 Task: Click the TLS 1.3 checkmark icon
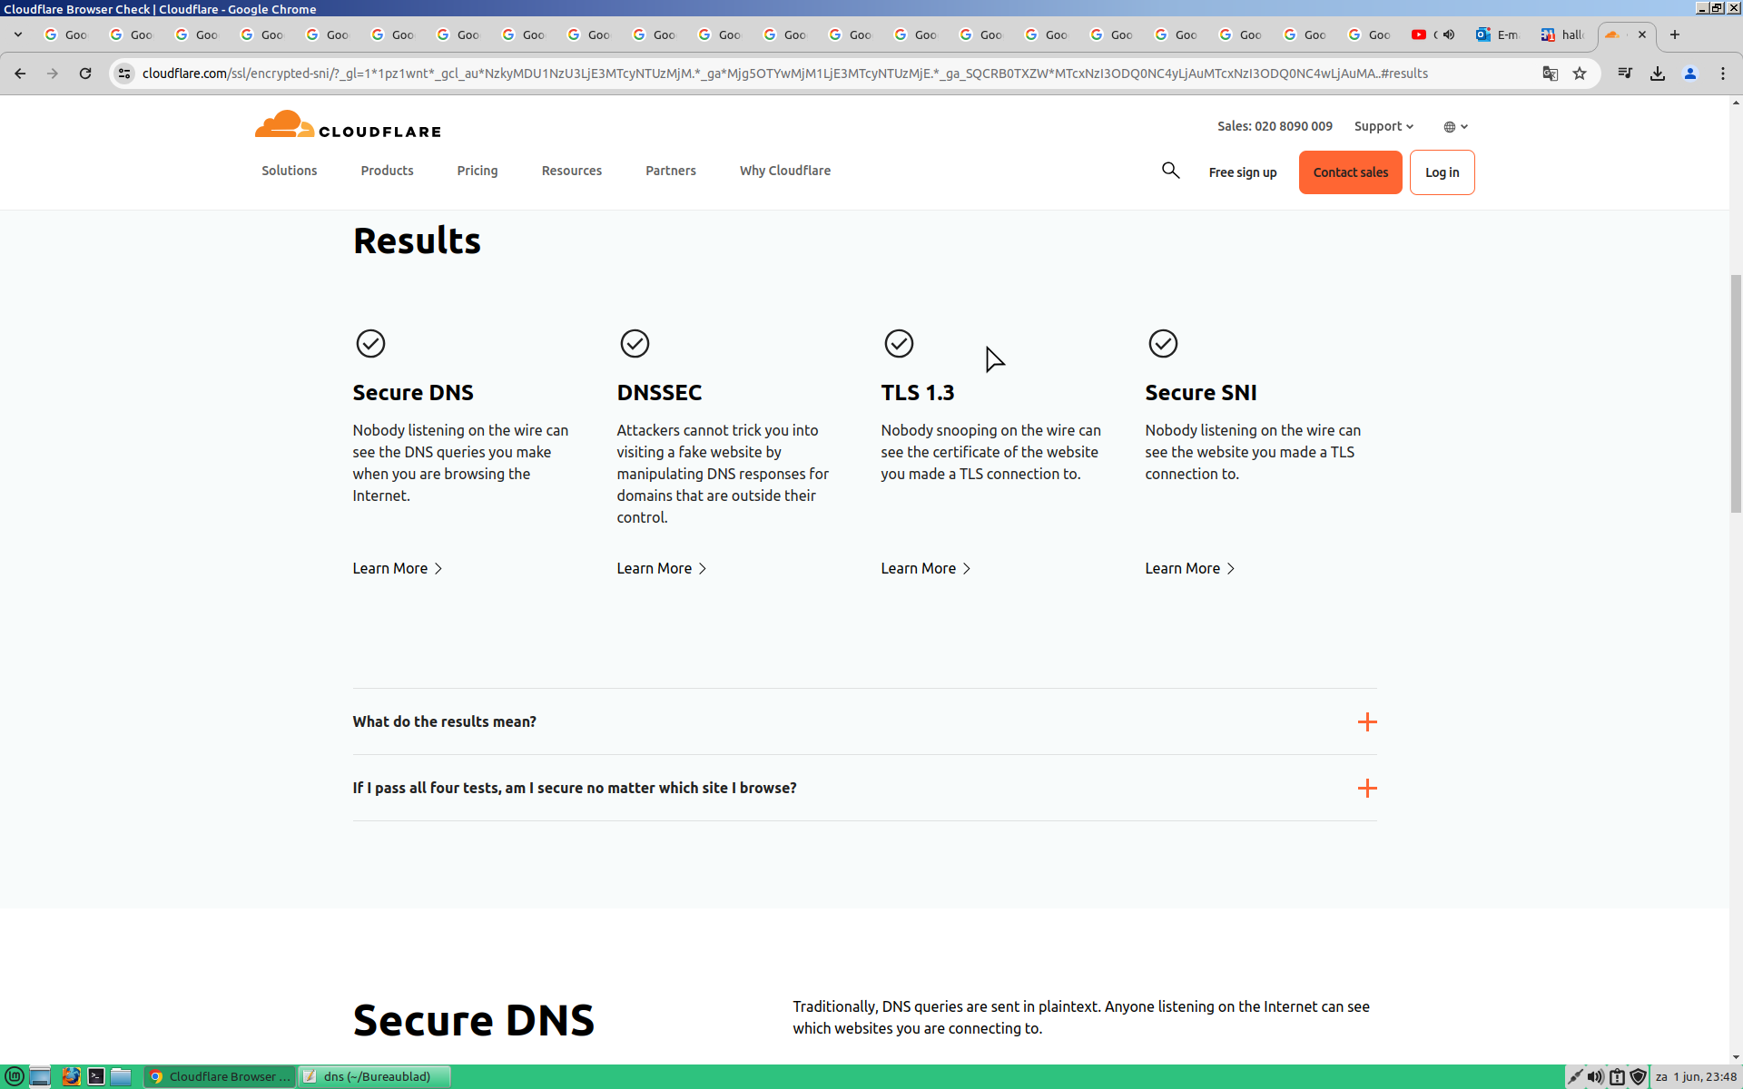[899, 344]
